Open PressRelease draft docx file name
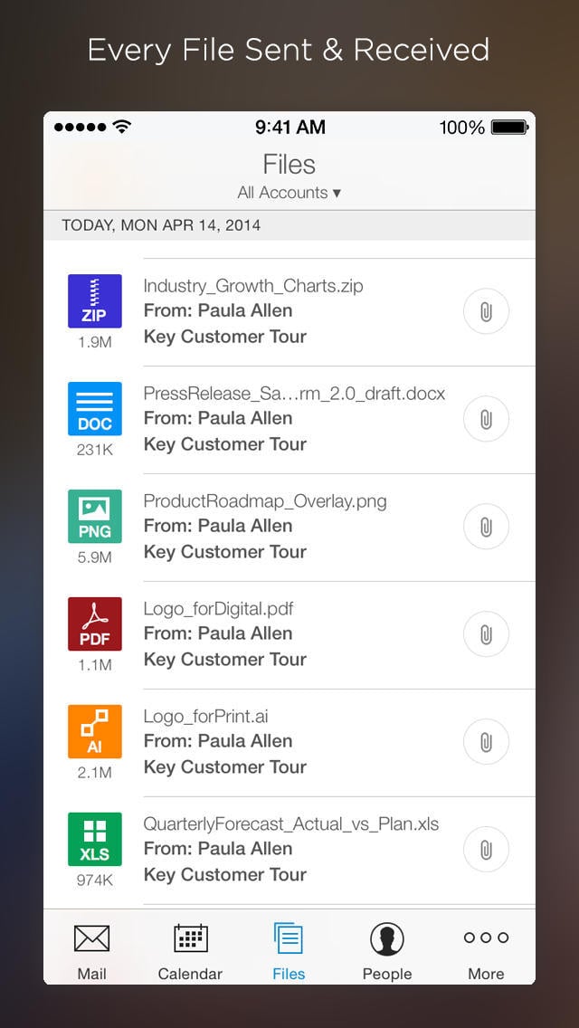The height and width of the screenshot is (1028, 579). point(294,394)
